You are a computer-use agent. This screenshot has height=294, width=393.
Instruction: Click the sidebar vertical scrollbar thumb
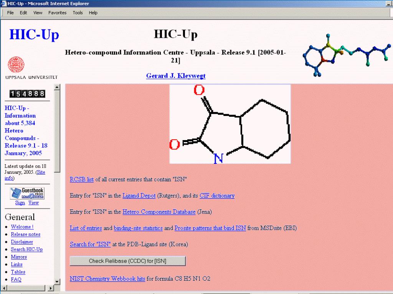click(57, 131)
